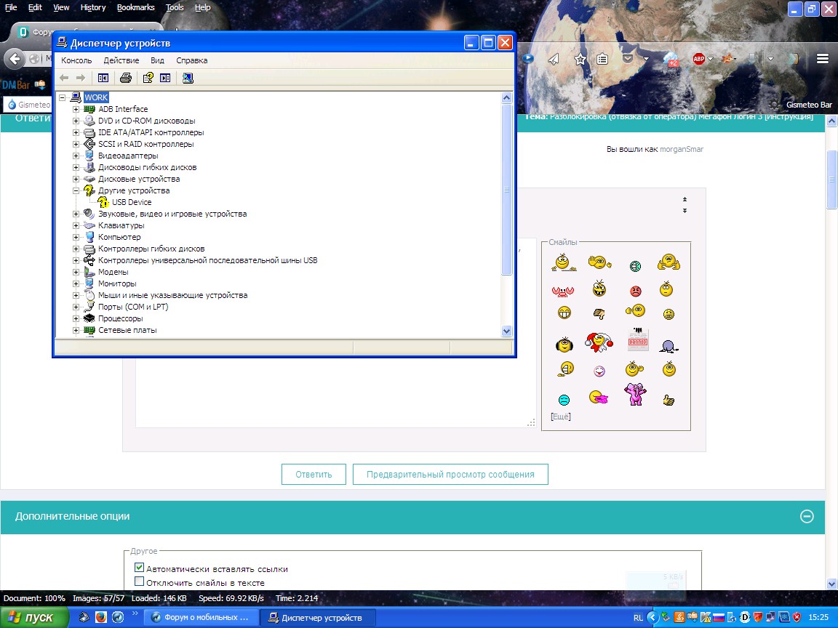The image size is (838, 628).
Task: Open the Bookmarks menu in Firefox
Action: click(135, 7)
